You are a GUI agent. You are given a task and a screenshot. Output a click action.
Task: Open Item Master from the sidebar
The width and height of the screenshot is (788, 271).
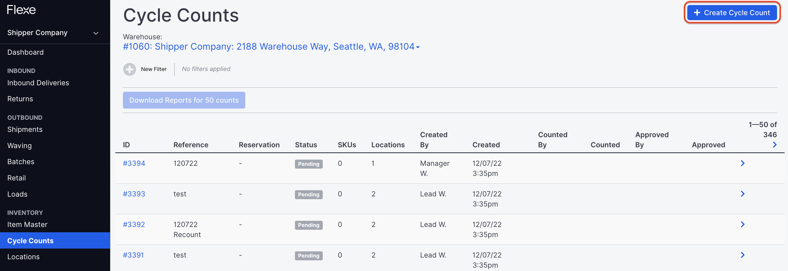point(27,224)
